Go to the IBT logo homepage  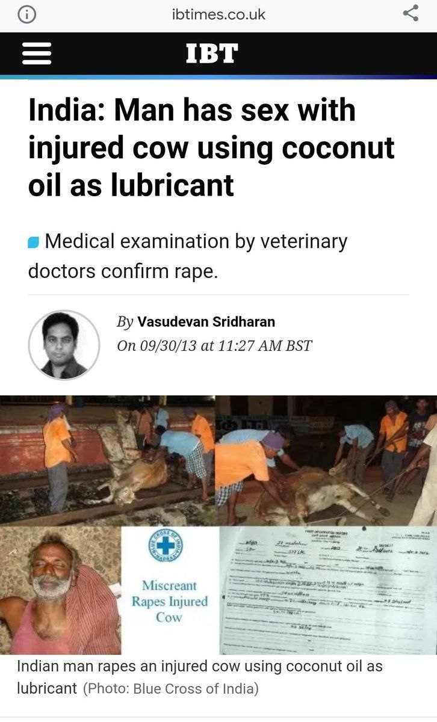coord(211,54)
